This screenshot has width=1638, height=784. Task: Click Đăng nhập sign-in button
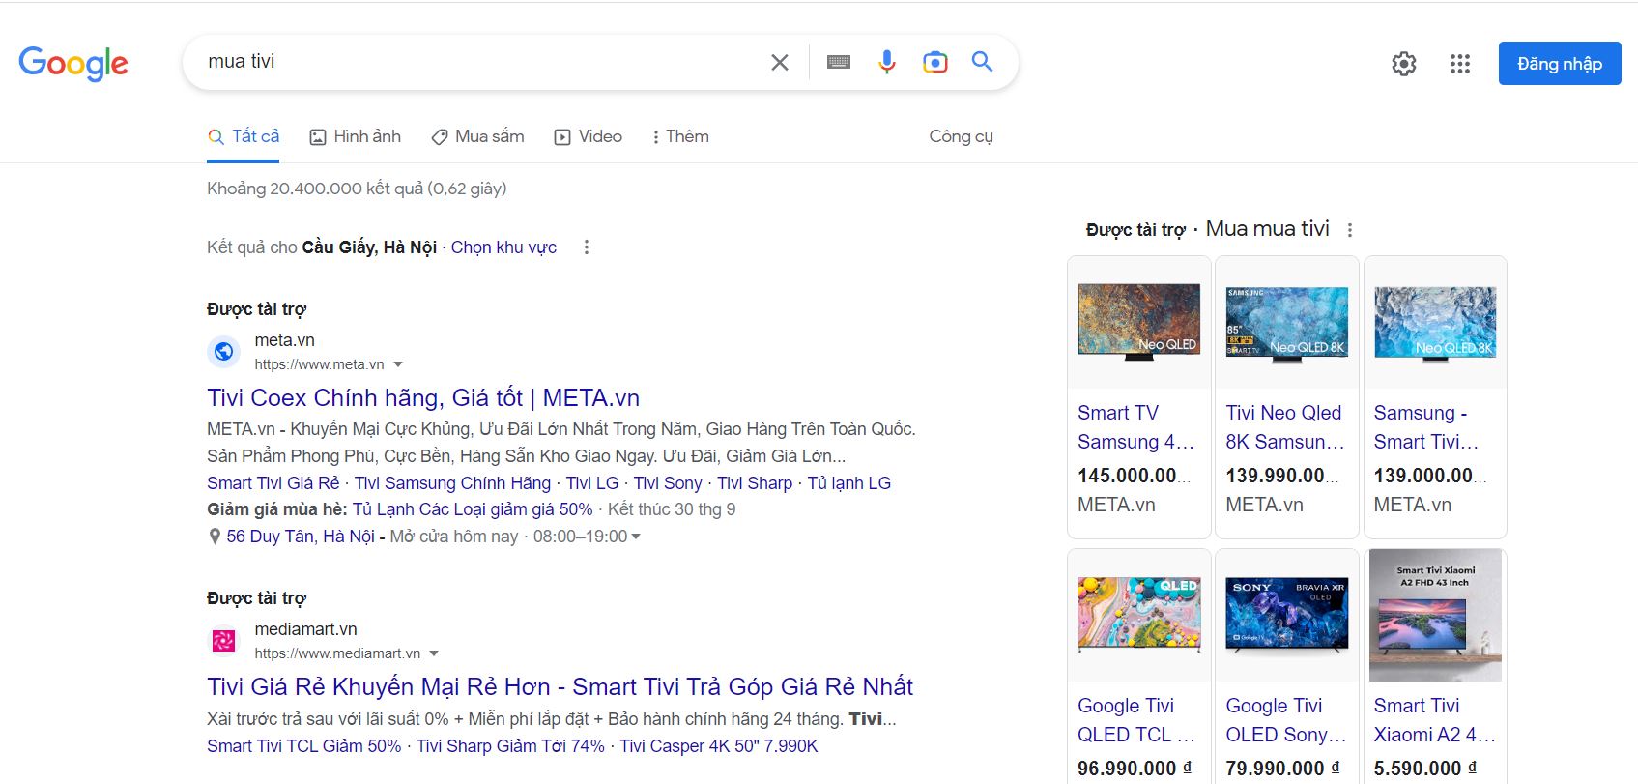point(1560,64)
